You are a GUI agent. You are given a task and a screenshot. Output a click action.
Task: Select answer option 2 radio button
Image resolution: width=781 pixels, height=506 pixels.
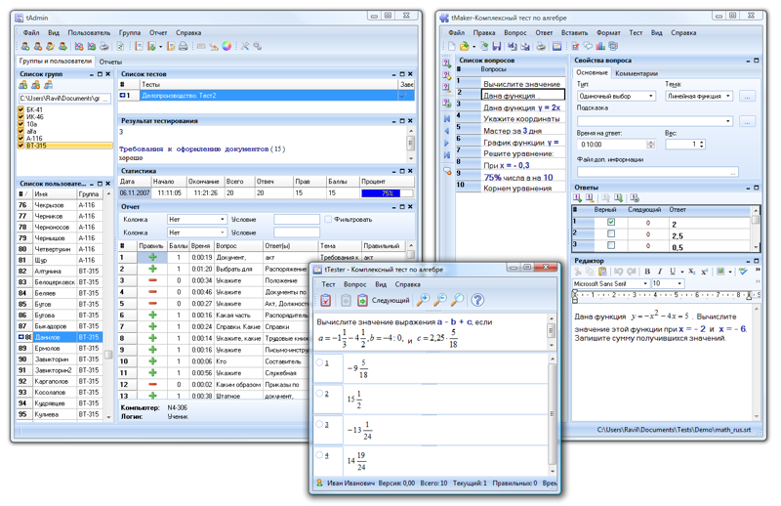click(320, 394)
